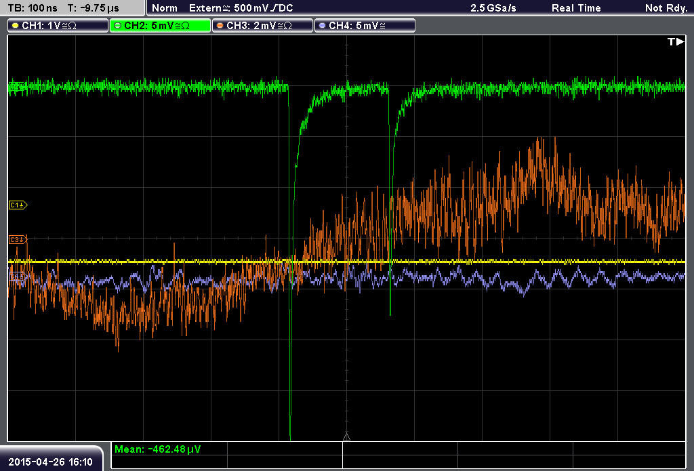The height and width of the screenshot is (471, 694).
Task: Select the CH4: 5mV channel tab
Action: (x=365, y=26)
